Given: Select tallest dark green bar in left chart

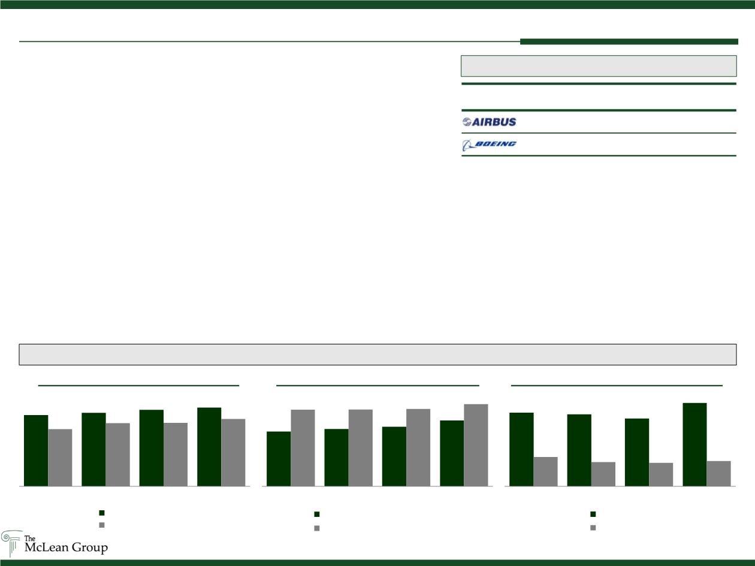Looking at the screenshot, I should (x=209, y=447).
